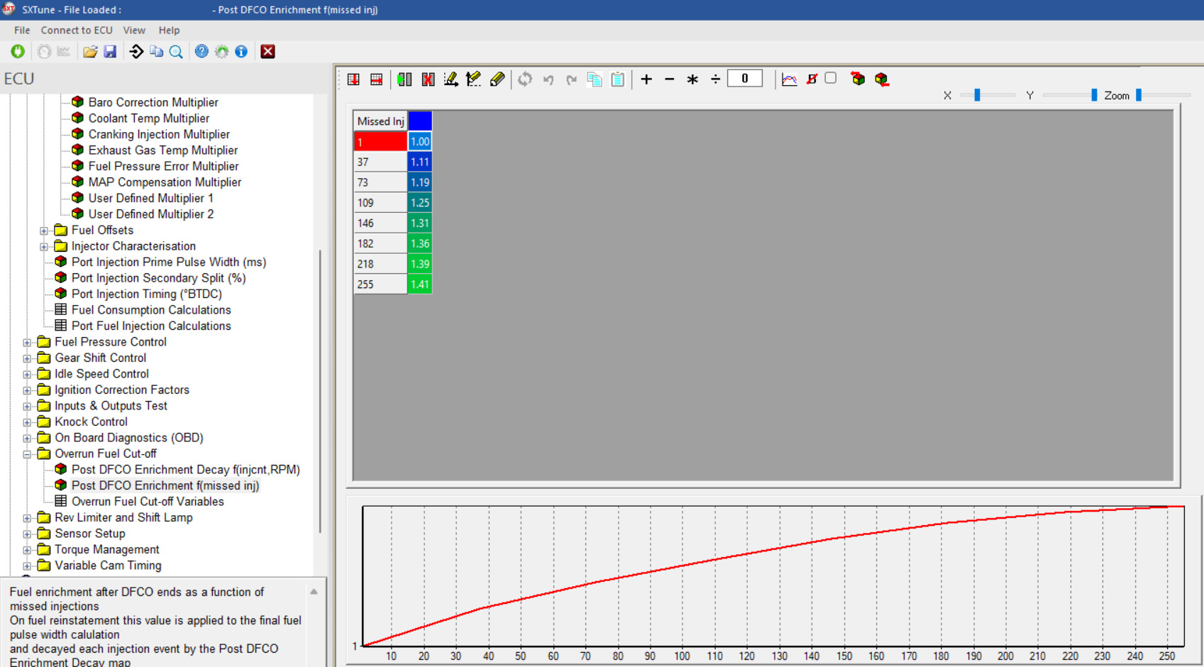The height and width of the screenshot is (667, 1204).
Task: Adjust the Zoom slider handle
Action: pos(1139,95)
